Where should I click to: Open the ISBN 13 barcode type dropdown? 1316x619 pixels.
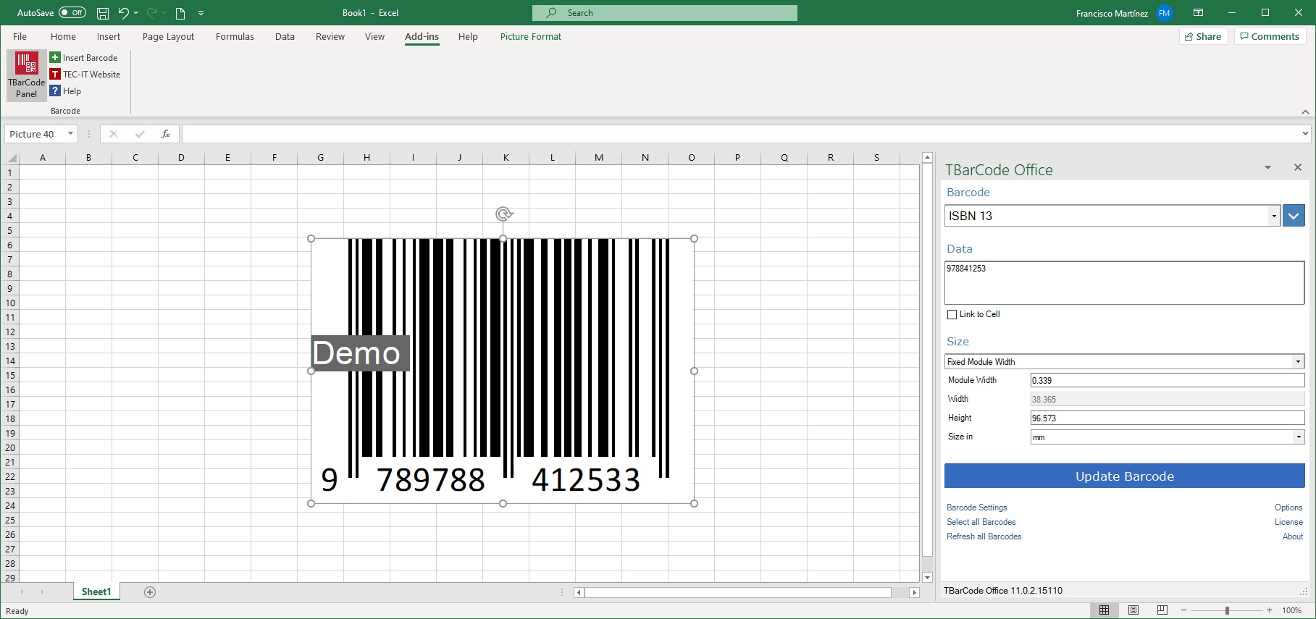coord(1274,216)
